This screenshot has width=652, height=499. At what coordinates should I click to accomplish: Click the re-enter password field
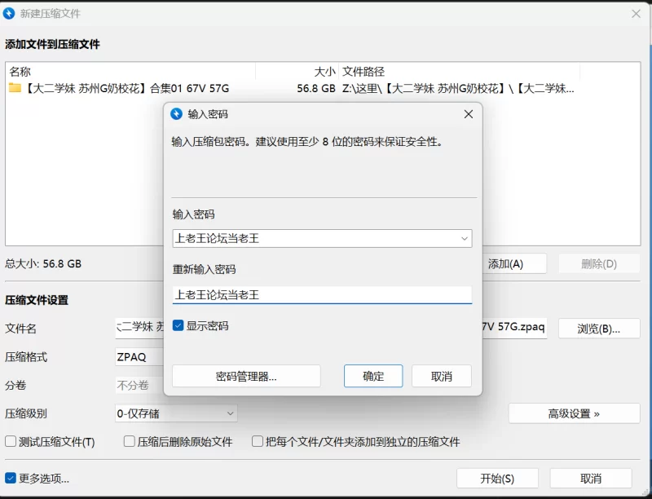pyautogui.click(x=322, y=295)
